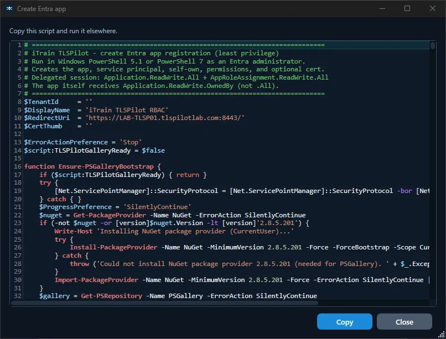Image resolution: width=446 pixels, height=339 pixels.
Task: Click the 'try' keyword on line 18
Action: [x=45, y=182]
